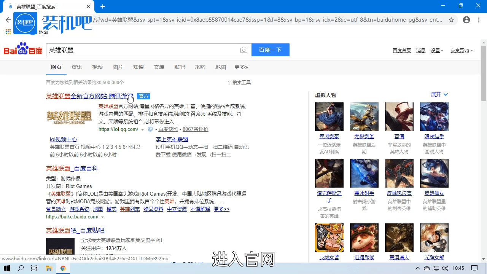Click the 百度一下 search button
487x274 pixels.
point(270,50)
